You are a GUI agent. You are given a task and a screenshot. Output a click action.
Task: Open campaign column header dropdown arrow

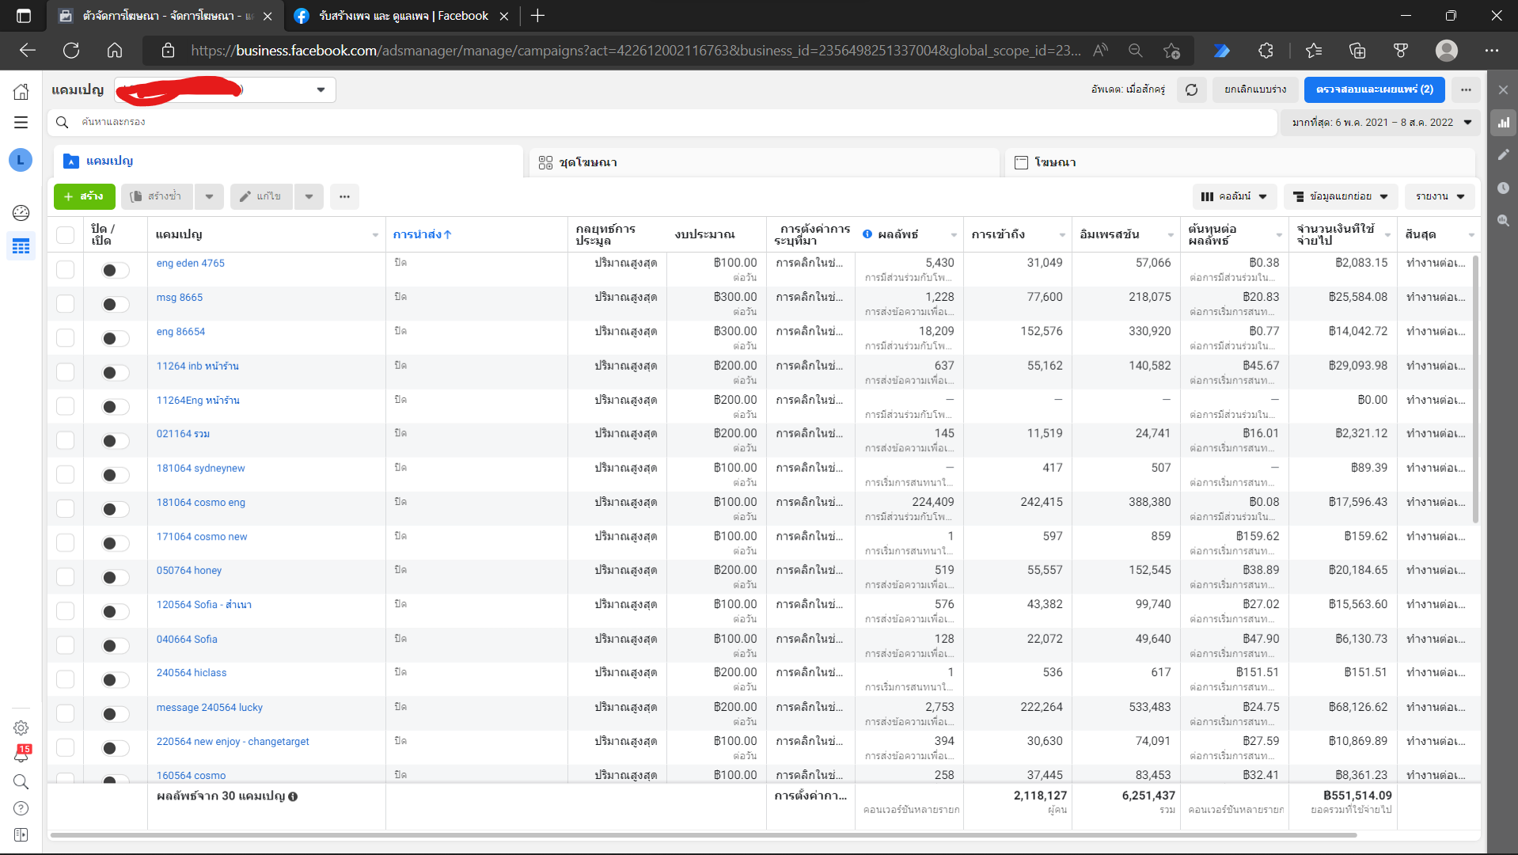coord(375,235)
